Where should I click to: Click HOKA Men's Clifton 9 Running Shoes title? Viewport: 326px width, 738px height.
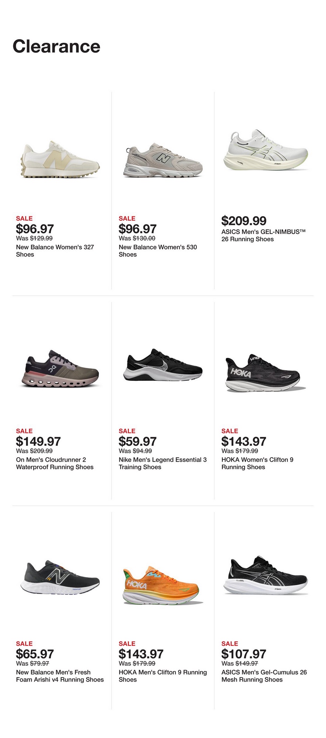click(x=162, y=676)
